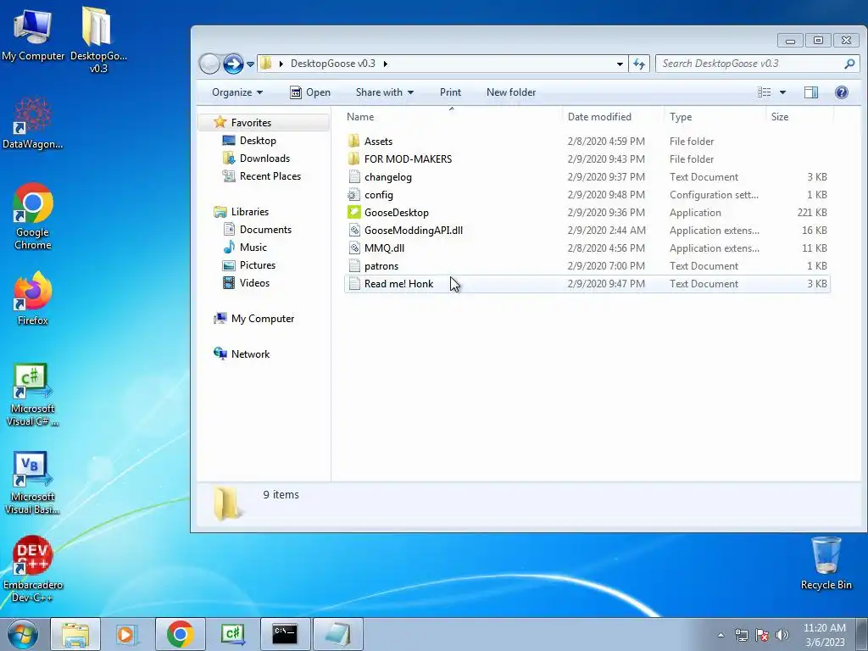Image resolution: width=868 pixels, height=651 pixels.
Task: Click the Back navigation arrow
Action: [209, 64]
